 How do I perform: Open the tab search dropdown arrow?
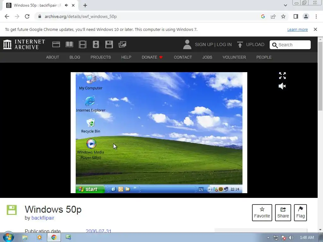pos(285,5)
